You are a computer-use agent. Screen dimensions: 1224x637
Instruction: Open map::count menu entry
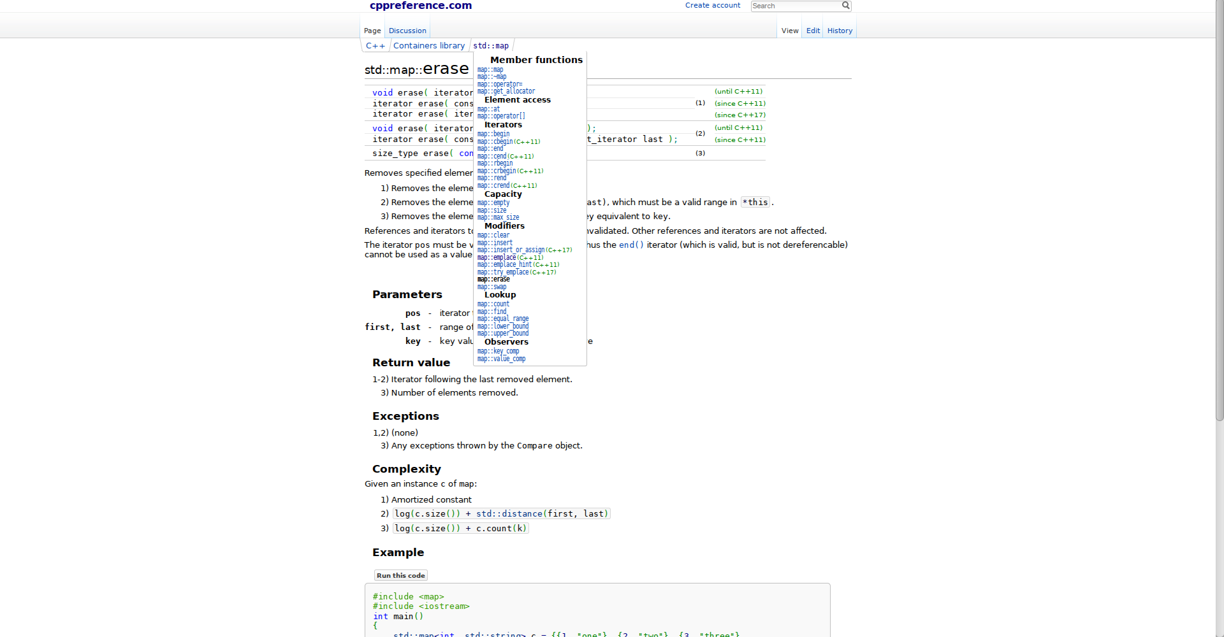(x=493, y=304)
